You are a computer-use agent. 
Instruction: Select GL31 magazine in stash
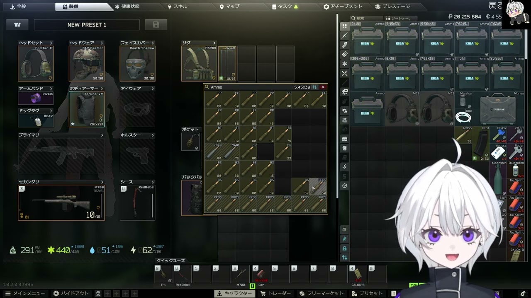480,144
